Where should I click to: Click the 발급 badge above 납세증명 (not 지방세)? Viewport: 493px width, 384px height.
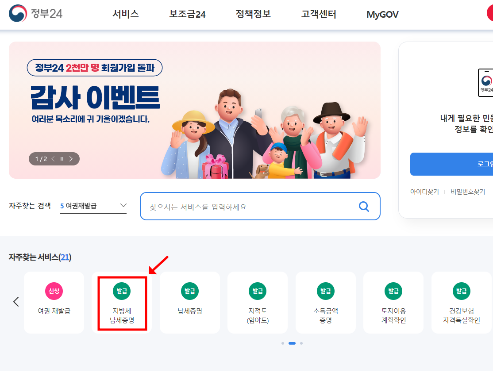[190, 291]
